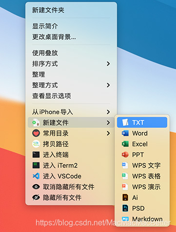Screen dimensions: 176x232
Task: Click the WPS 表格 spreadsheet icon
Action: tap(125, 176)
